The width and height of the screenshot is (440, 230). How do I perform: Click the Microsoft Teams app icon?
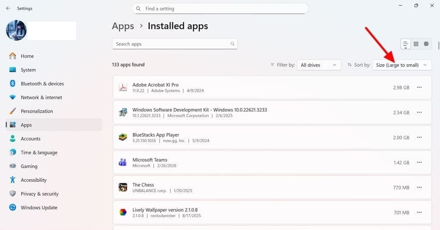[123, 162]
